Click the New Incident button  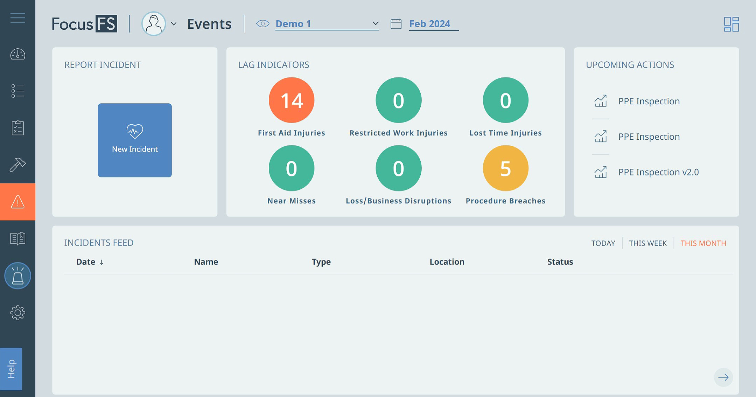(135, 140)
